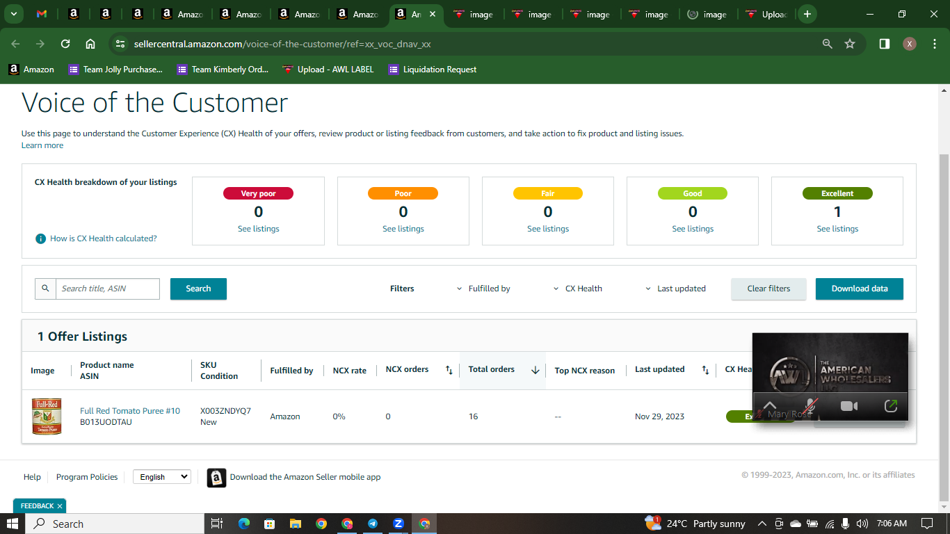
Task: Open Team Kimberly Ord bookmark
Action: click(223, 70)
